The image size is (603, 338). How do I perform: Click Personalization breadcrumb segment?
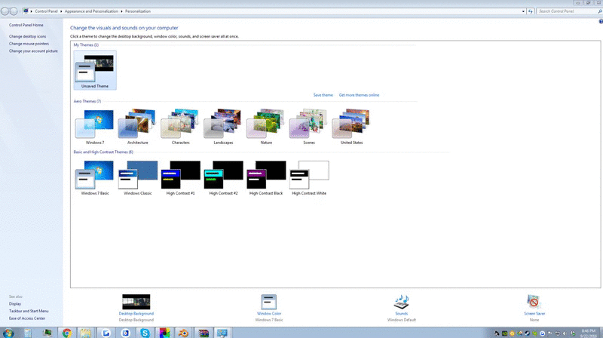138,11
